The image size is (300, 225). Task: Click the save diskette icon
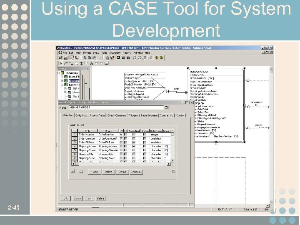(118, 58)
